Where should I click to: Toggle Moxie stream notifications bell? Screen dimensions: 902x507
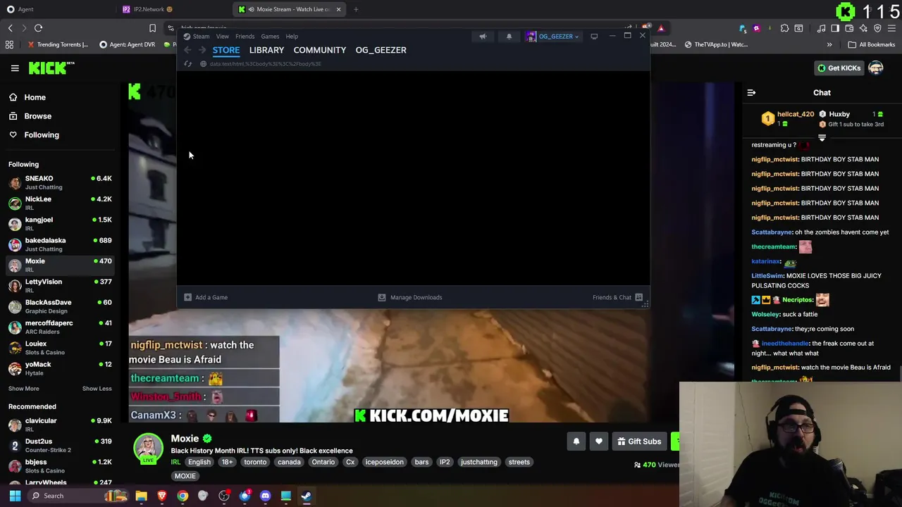576,442
